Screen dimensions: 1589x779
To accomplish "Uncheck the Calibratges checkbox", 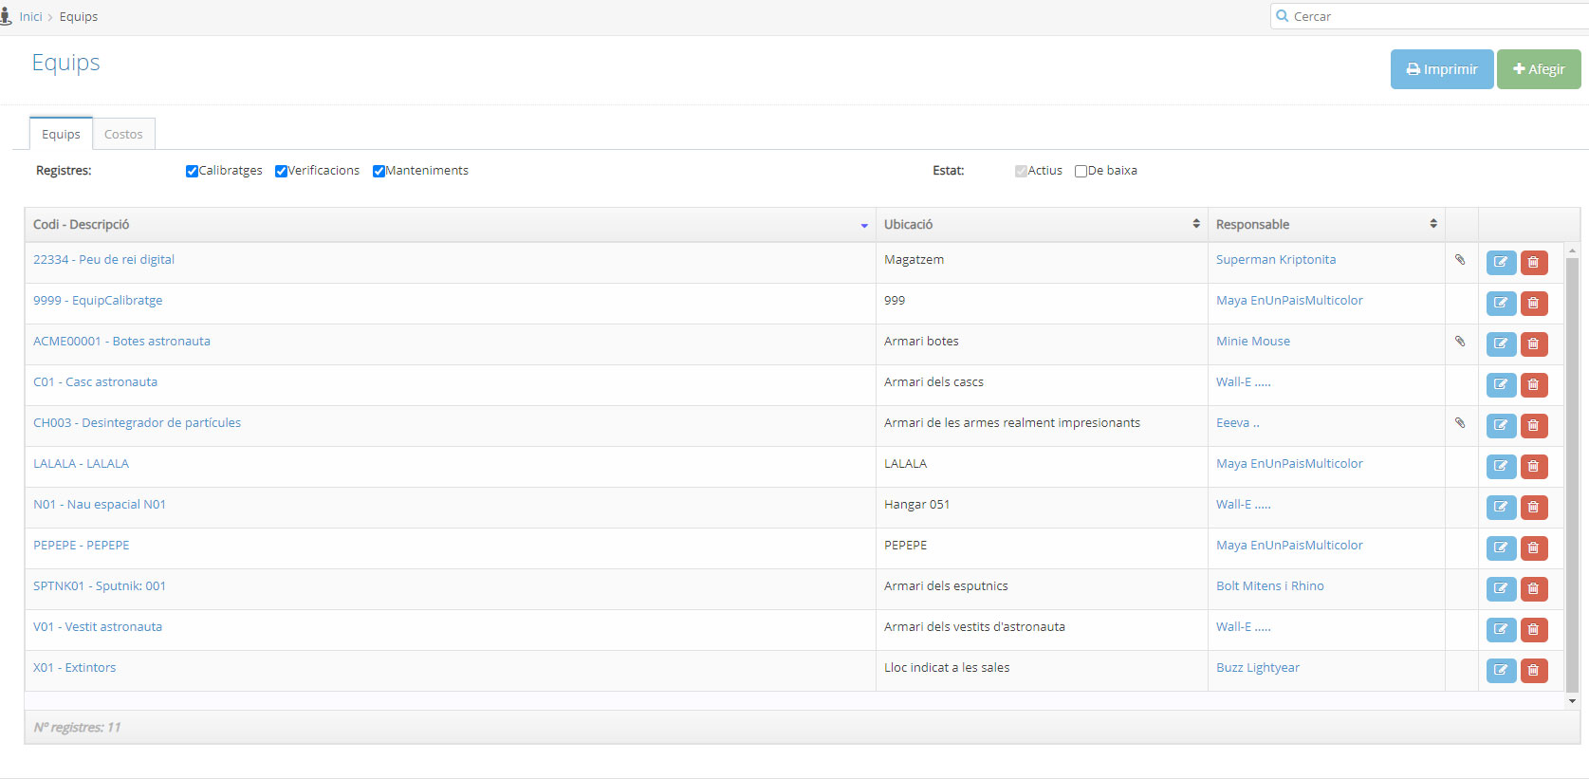I will click(192, 171).
